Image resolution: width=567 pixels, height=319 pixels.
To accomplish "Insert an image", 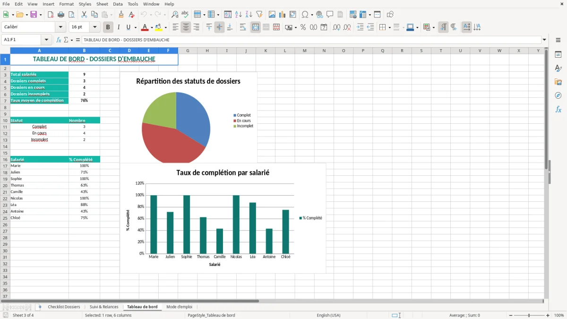I will tap(272, 15).
